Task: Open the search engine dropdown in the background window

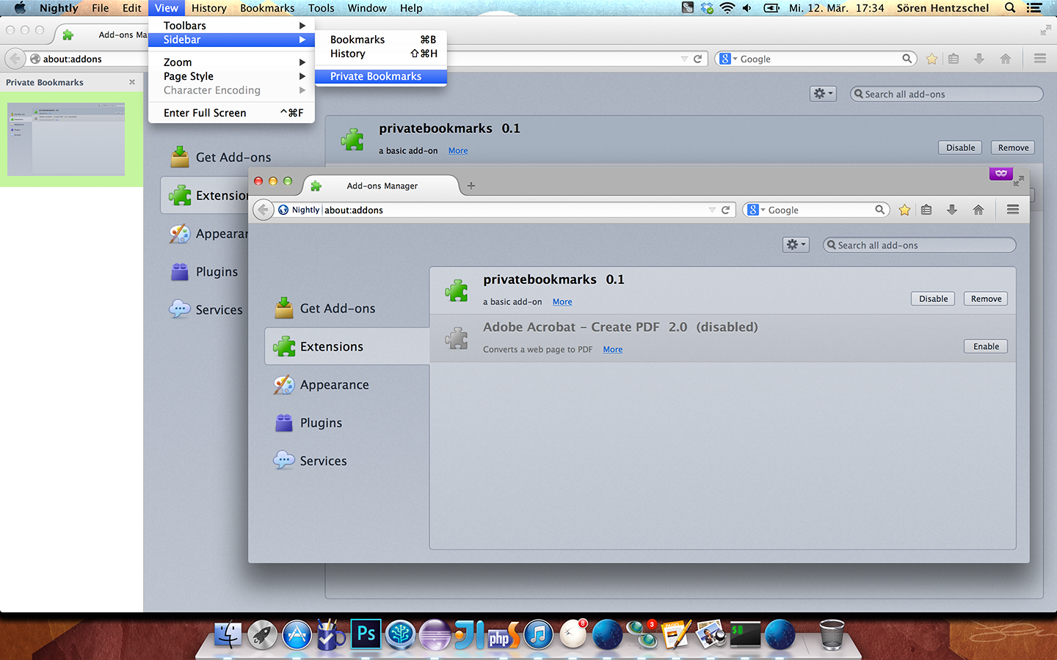Action: click(x=728, y=59)
